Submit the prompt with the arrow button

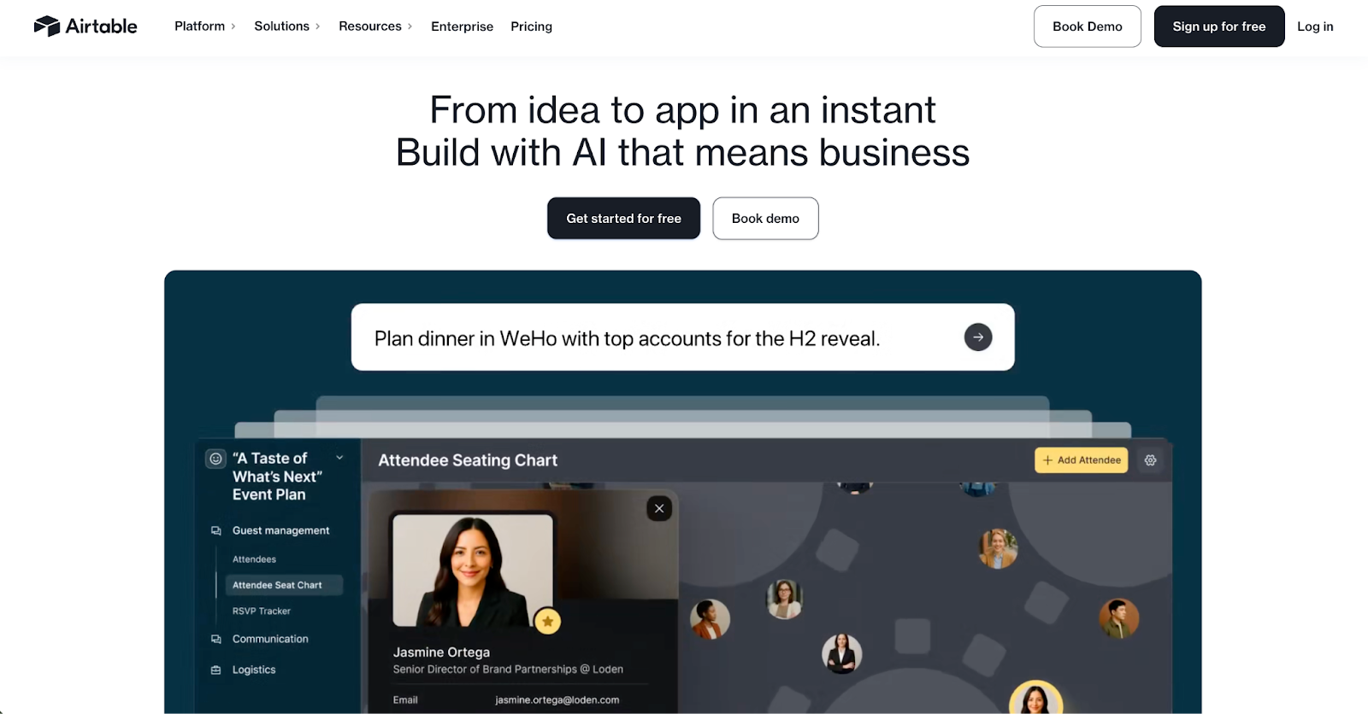click(x=978, y=337)
